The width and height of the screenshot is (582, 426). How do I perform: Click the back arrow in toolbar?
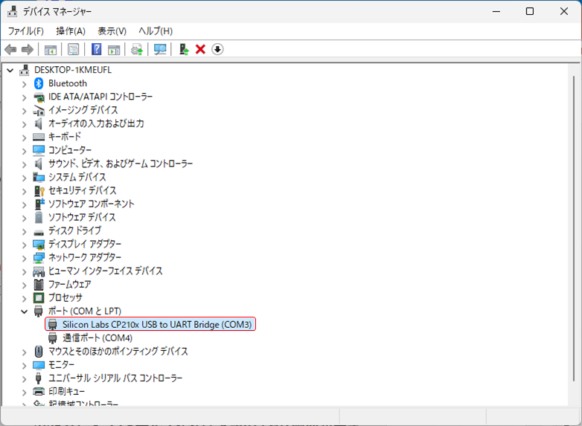pyautogui.click(x=10, y=49)
